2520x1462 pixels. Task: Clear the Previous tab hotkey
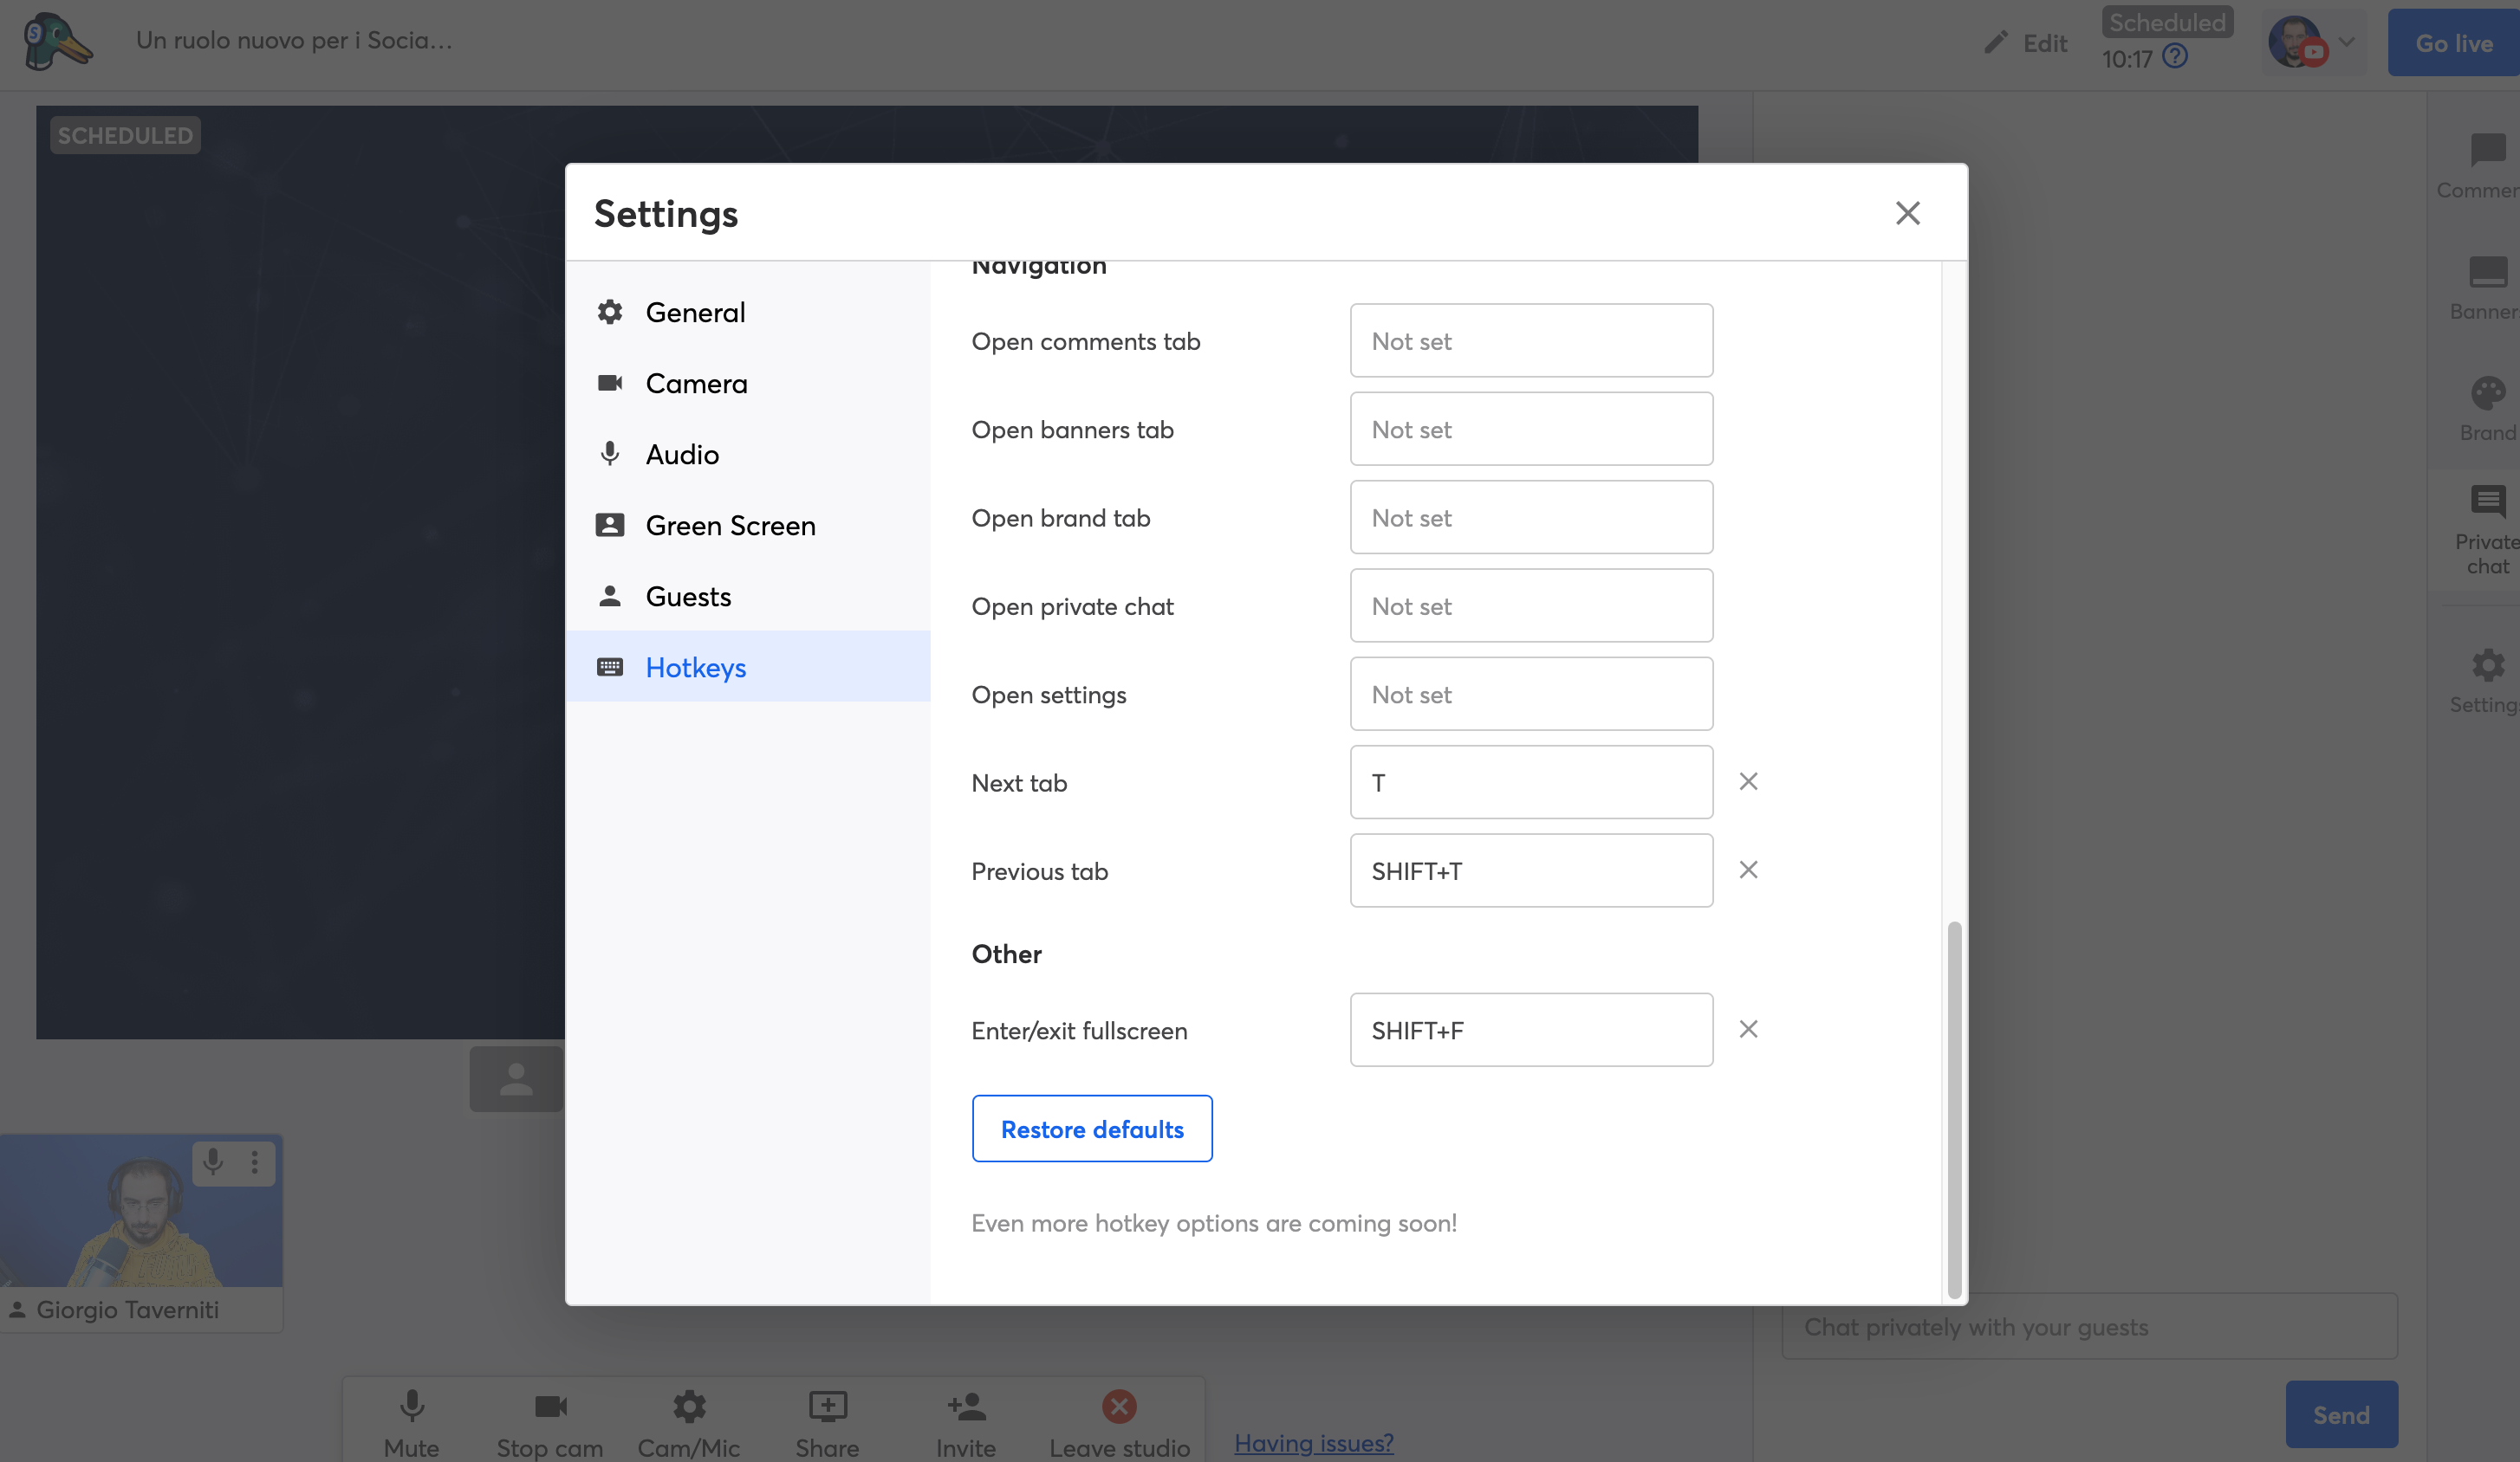click(x=1747, y=870)
